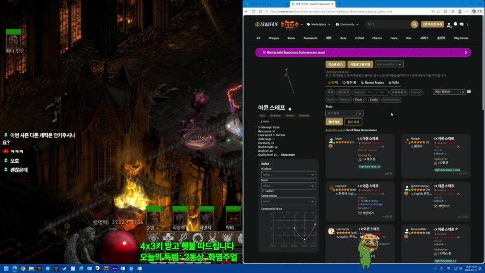This screenshot has width=485, height=273.
Task: Click the 카탈로그에 저장 button
Action: 360,64
